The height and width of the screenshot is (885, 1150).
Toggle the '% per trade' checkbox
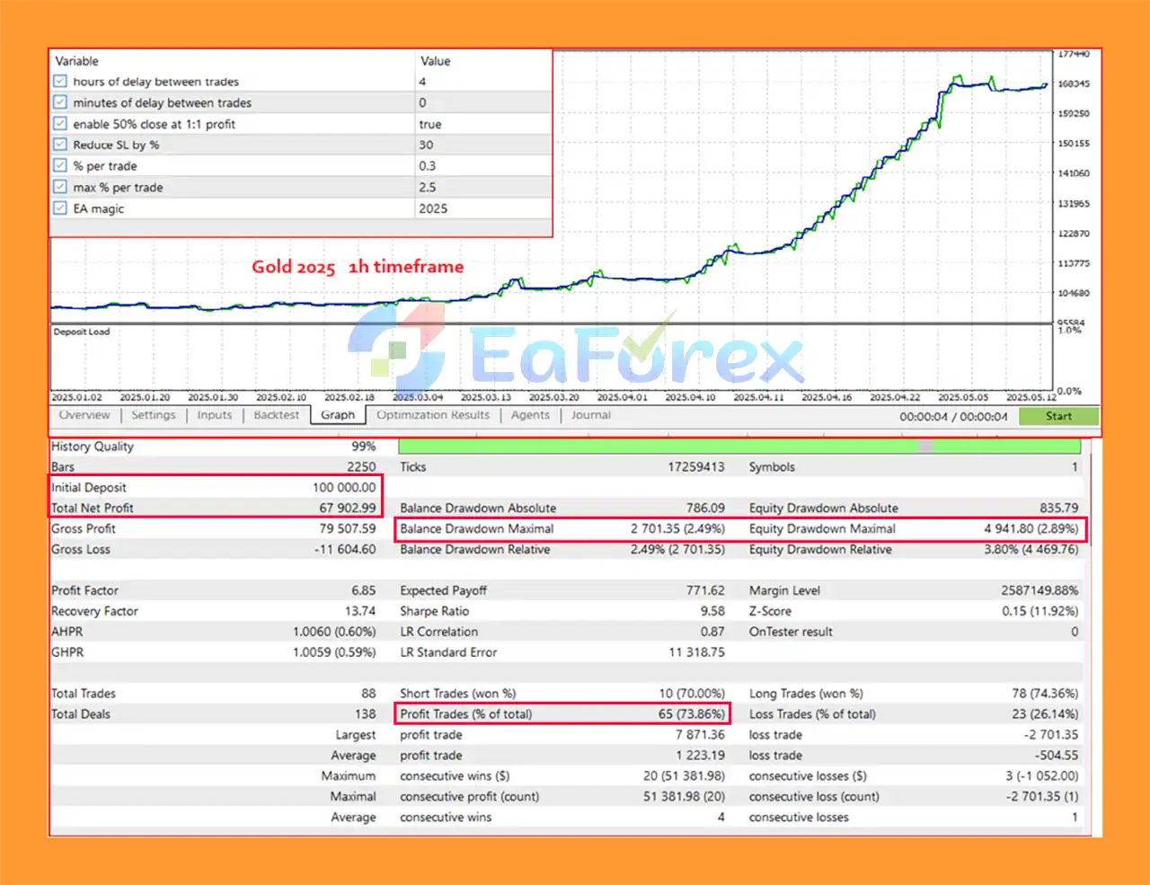tap(60, 166)
